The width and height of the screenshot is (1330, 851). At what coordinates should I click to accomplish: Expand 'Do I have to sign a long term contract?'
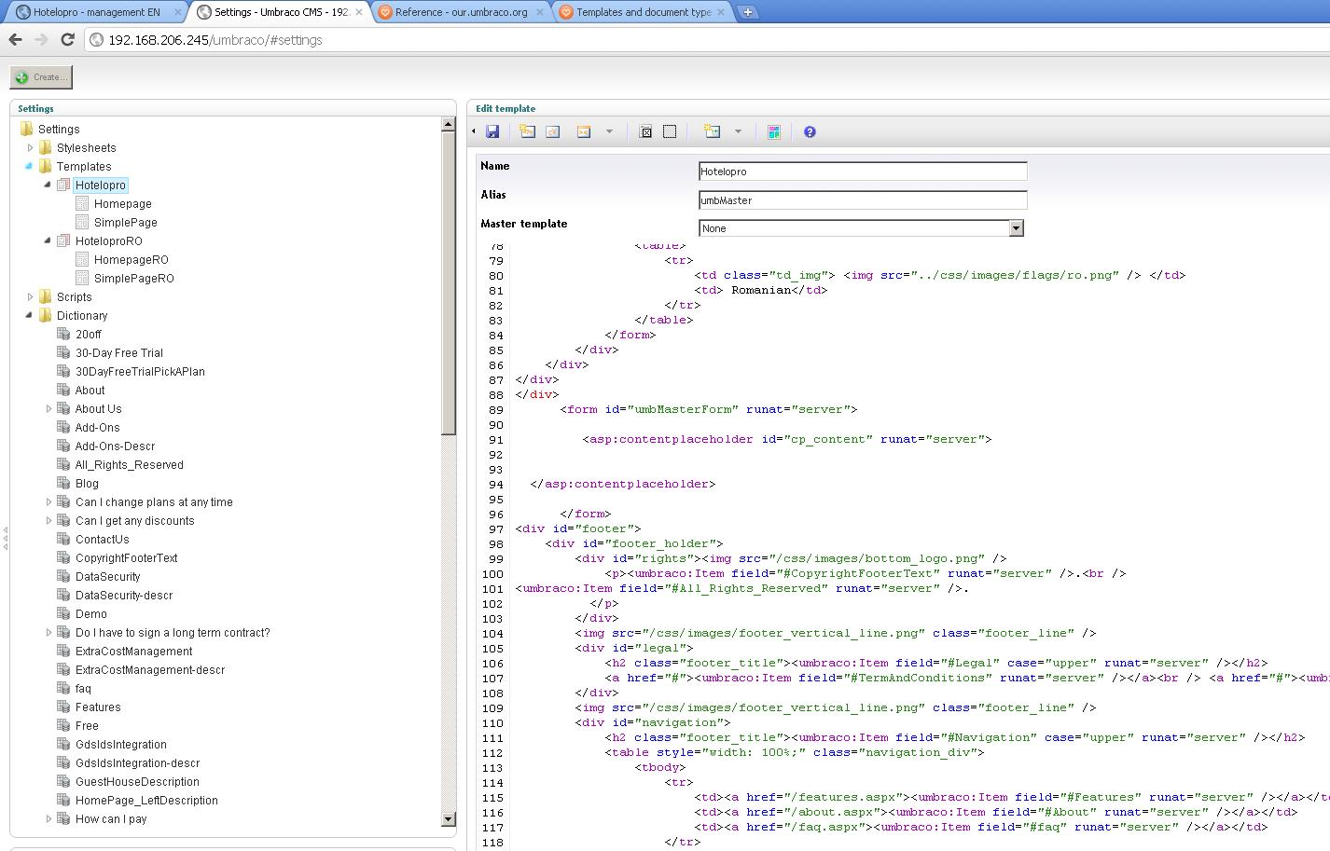click(48, 632)
